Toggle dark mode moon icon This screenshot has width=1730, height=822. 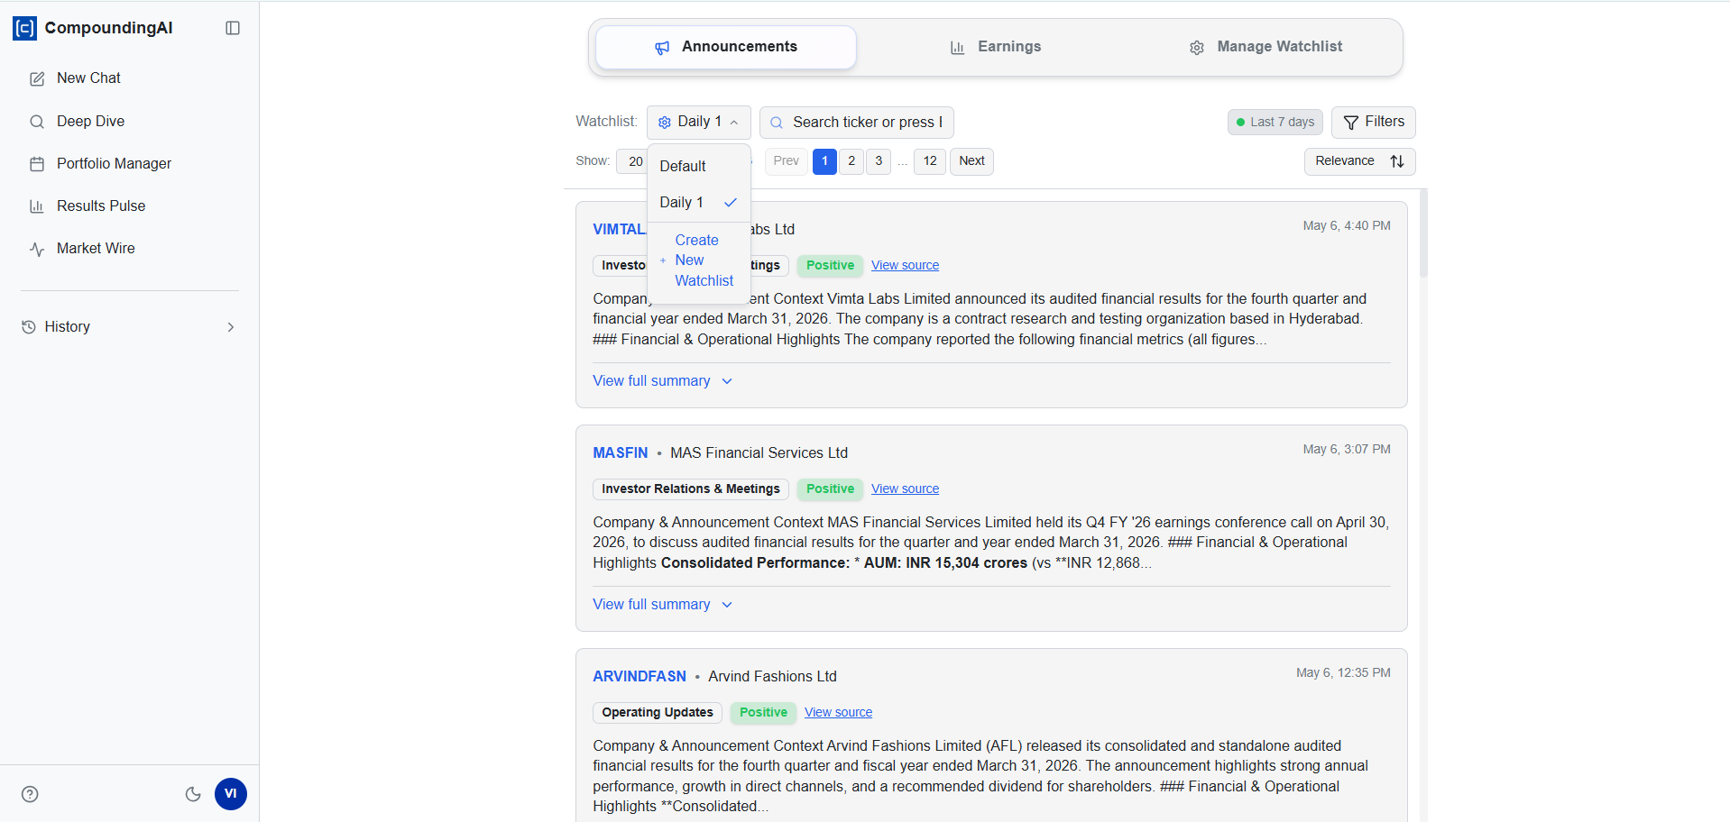pos(193,794)
